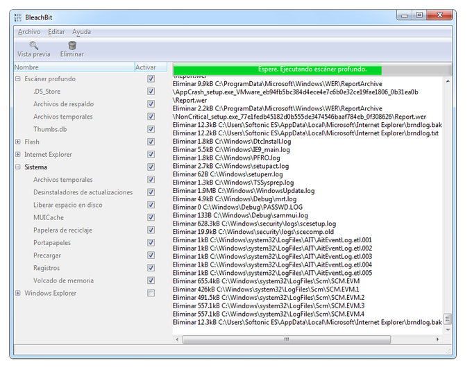Click the log scroll left arrow
The height and width of the screenshot is (370, 472).
point(177,339)
